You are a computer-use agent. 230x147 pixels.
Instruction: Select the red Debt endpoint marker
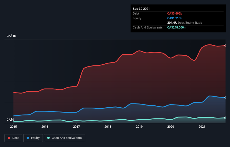225,46
